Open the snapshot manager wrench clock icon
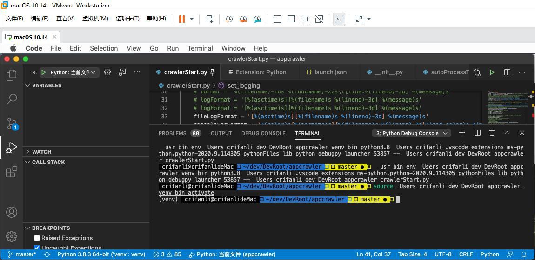The width and height of the screenshot is (535, 260). click(x=257, y=19)
